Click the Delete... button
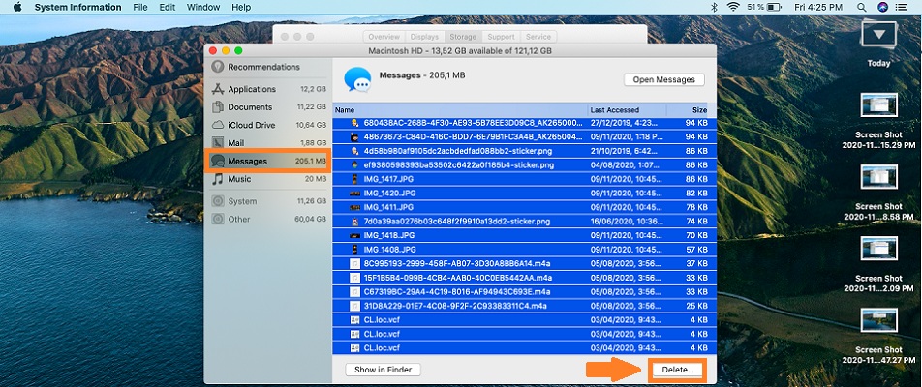The image size is (922, 387). coord(677,370)
